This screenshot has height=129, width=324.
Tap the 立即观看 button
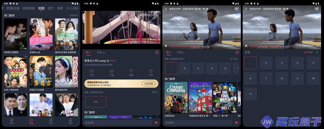[149, 83]
